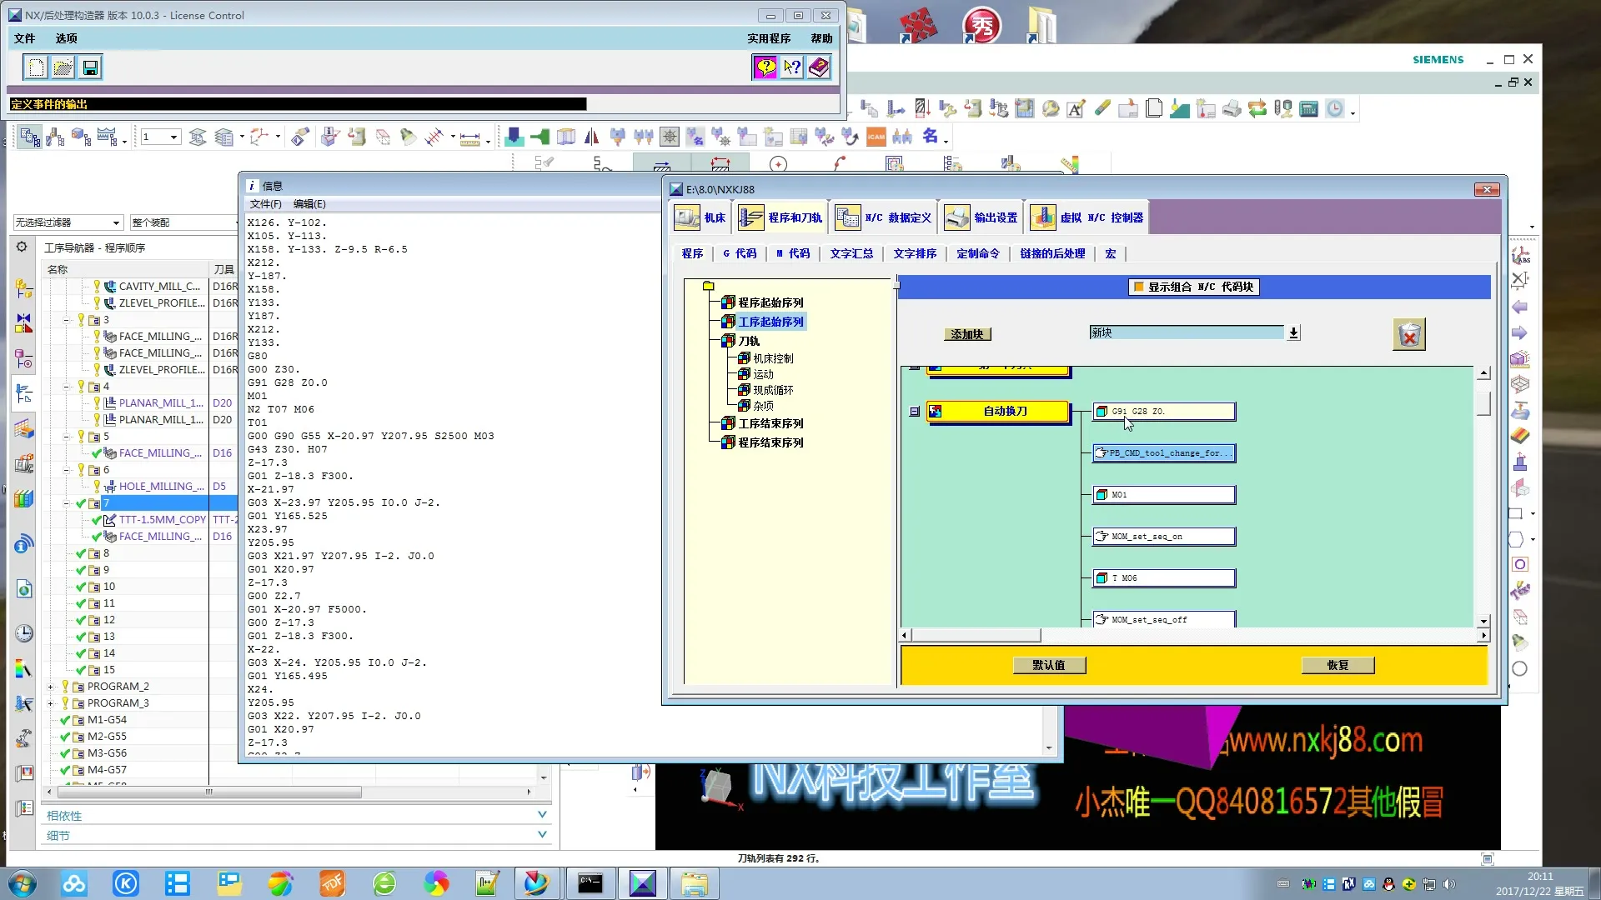Click the Save icon in Post Builder toolbar
Image resolution: width=1601 pixels, height=900 pixels.
click(x=90, y=67)
